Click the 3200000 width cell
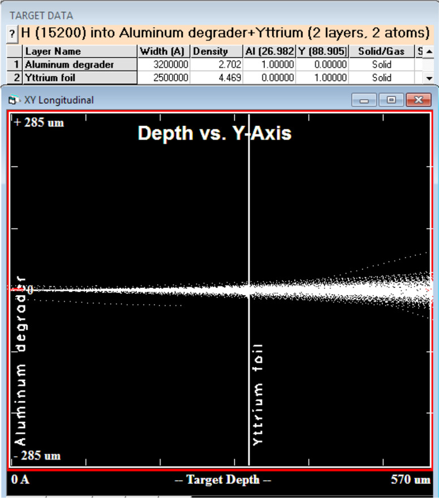 point(164,65)
